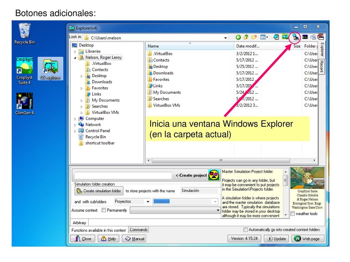Go up one folder level
The height and width of the screenshot is (262, 350).
pos(246,37)
